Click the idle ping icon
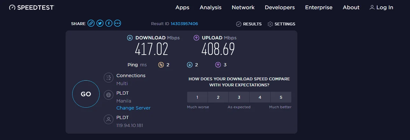This screenshot has height=140, width=410. point(161,65)
